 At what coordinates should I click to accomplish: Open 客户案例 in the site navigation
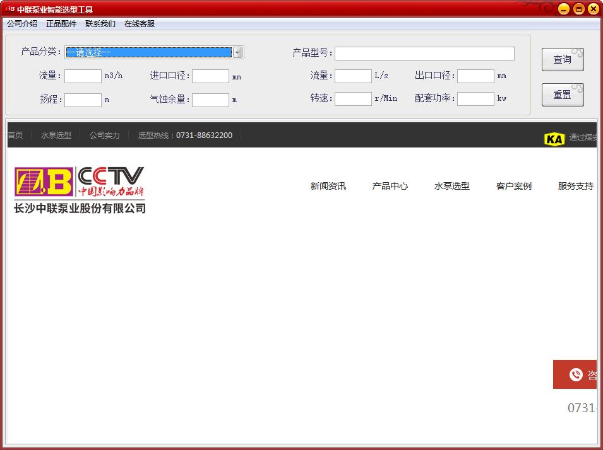pos(513,186)
